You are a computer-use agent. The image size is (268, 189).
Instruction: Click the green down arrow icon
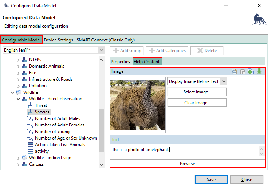[259, 72]
